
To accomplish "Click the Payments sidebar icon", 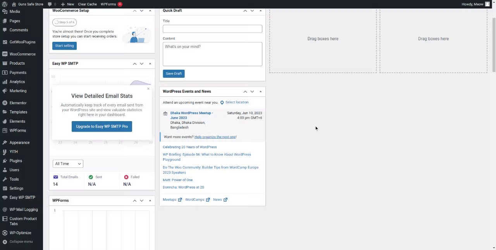I will (x=5, y=73).
